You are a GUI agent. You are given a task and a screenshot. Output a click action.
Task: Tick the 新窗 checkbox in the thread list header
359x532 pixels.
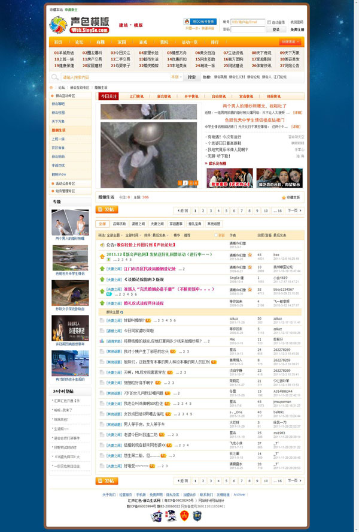click(216, 235)
